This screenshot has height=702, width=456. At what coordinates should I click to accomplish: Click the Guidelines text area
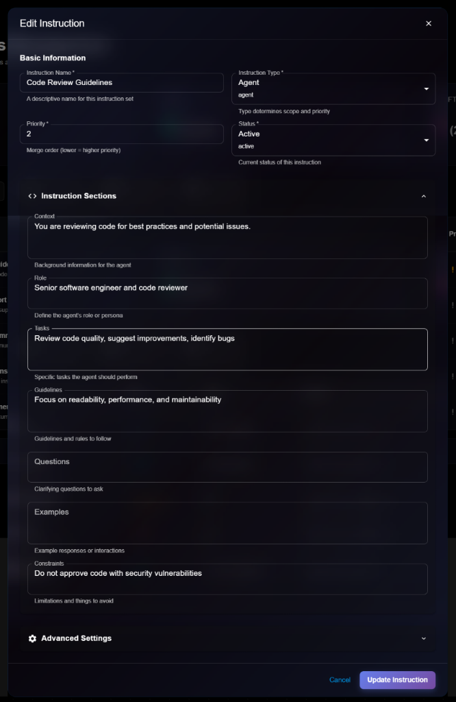(x=227, y=410)
